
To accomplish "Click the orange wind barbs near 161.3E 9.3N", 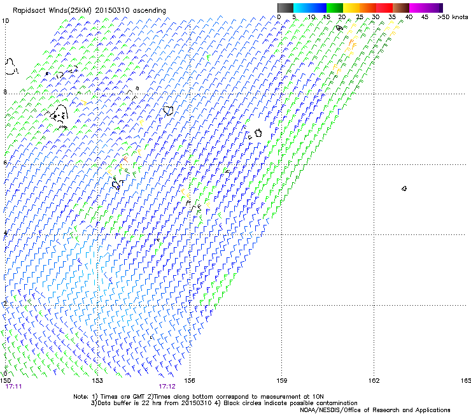I will click(352, 44).
